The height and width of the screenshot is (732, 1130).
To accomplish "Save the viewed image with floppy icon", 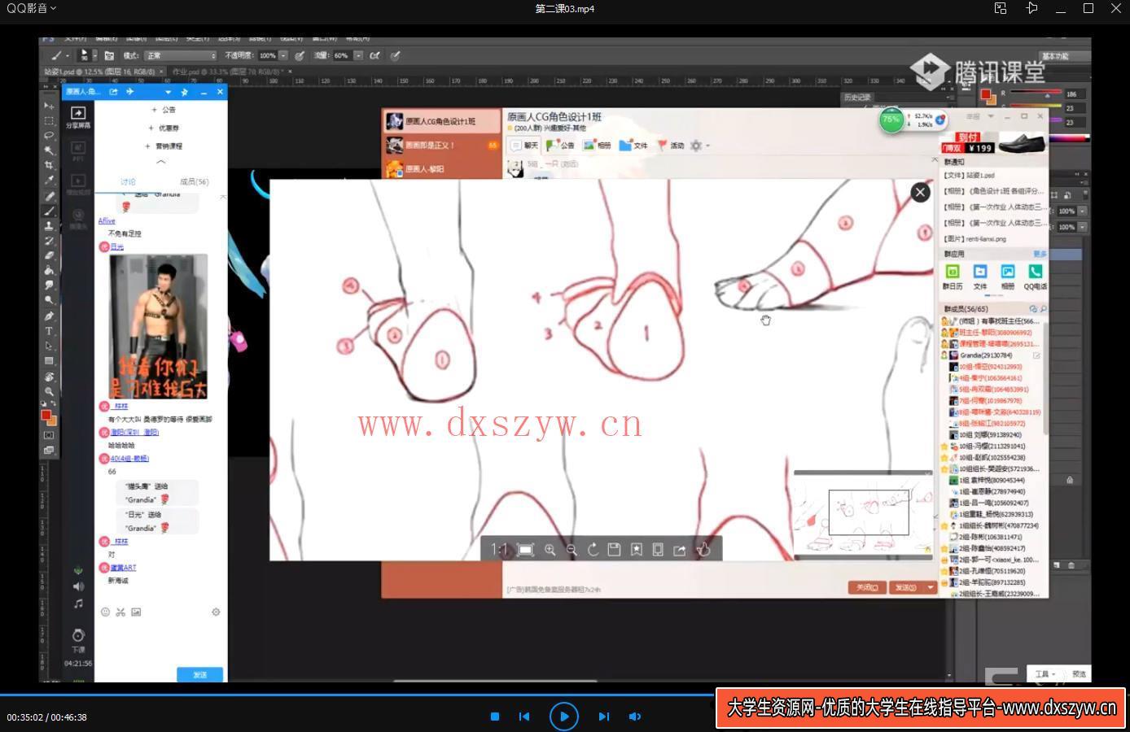I will click(614, 550).
